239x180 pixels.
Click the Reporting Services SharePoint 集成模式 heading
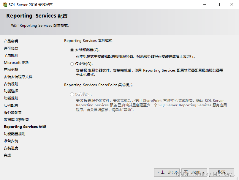[98, 85]
